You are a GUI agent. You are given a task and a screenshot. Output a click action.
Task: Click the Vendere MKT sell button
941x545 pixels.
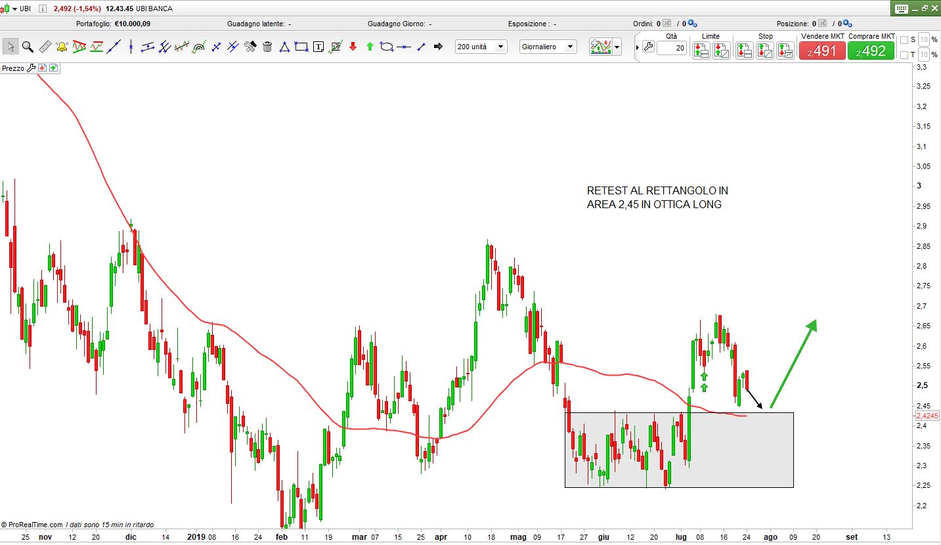821,51
